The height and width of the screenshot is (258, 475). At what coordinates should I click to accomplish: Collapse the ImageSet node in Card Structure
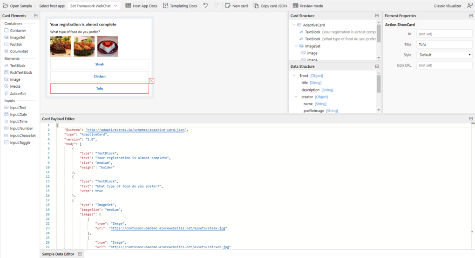pos(296,46)
